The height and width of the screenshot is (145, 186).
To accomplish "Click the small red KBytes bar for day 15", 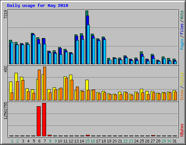I will [88, 136].
